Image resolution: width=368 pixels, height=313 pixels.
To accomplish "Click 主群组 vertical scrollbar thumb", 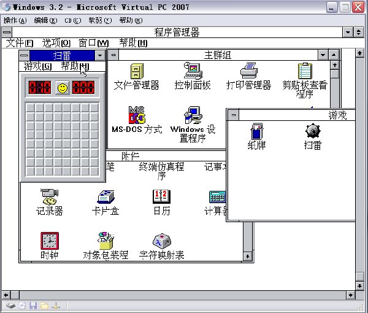I will click(335, 74).
